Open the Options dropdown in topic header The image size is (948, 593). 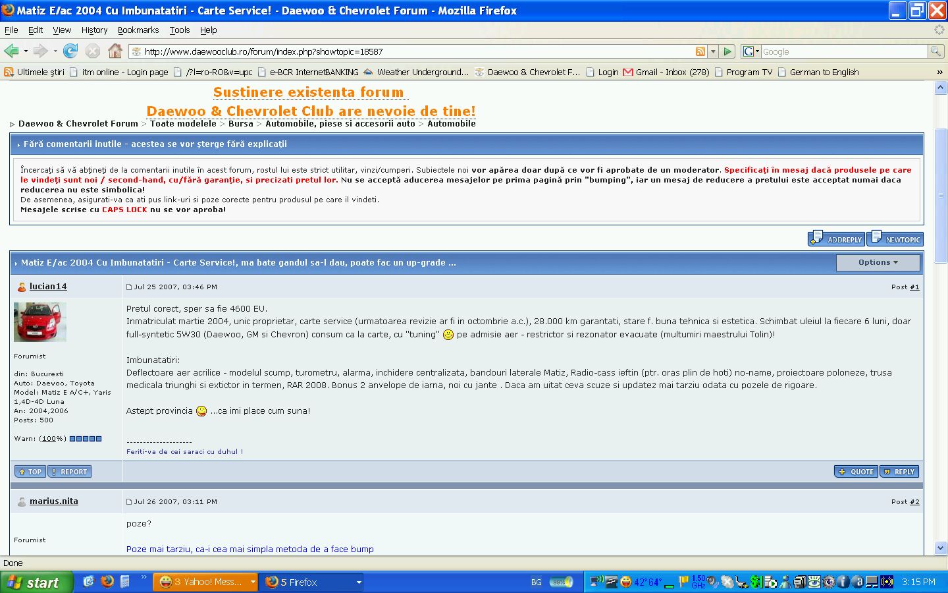click(x=878, y=262)
